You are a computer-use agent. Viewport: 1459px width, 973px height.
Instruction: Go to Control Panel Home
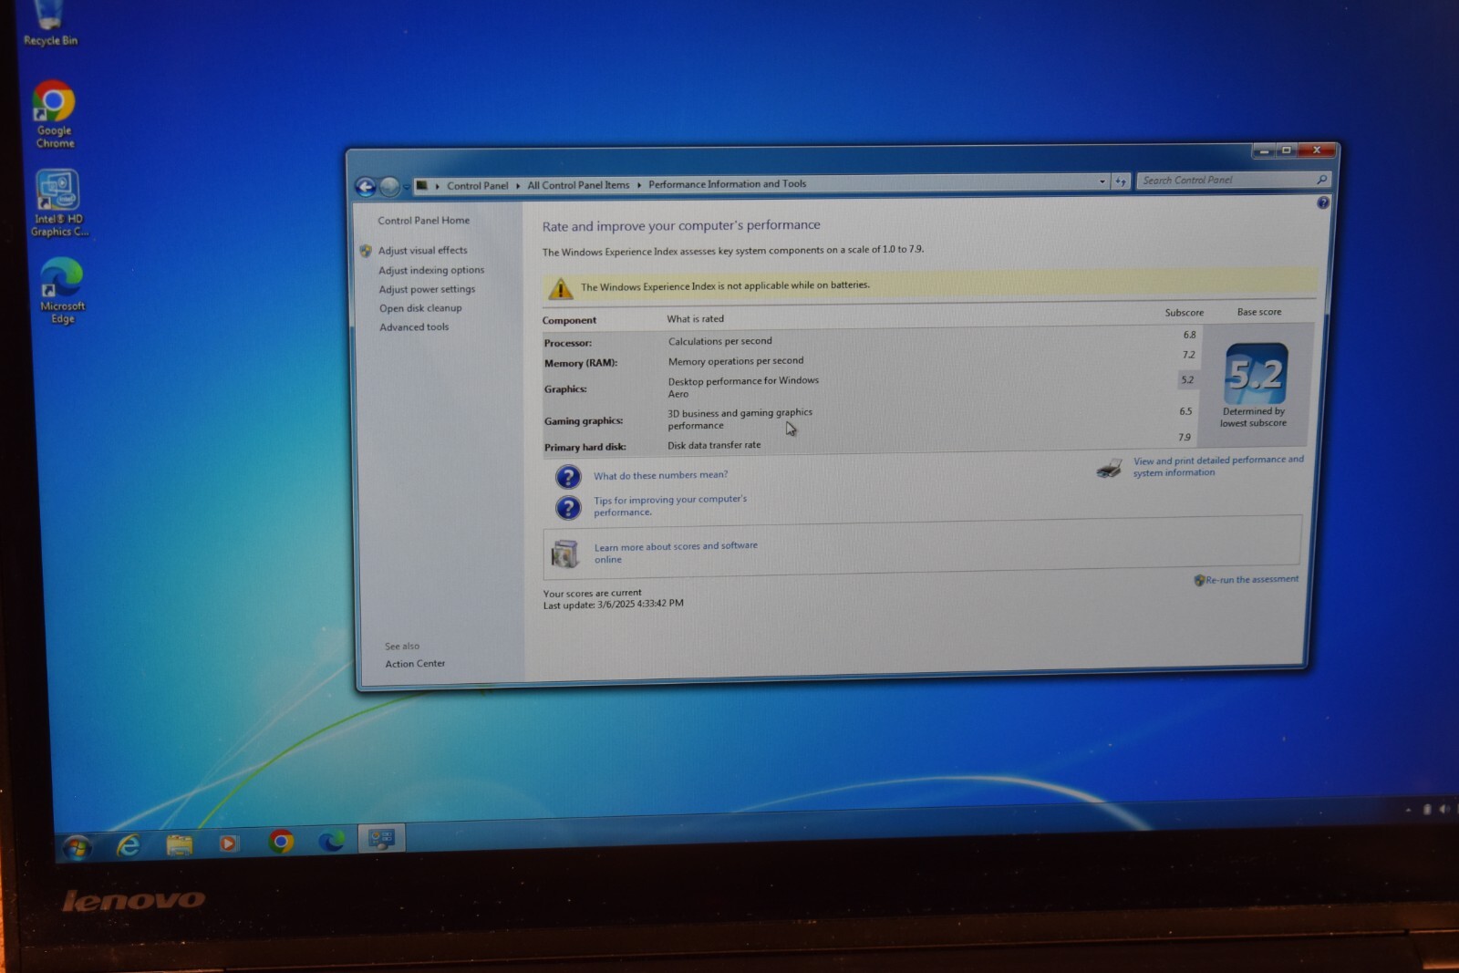[423, 221]
